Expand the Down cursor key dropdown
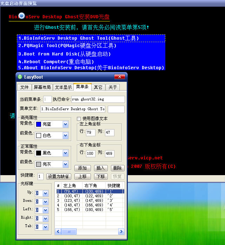 46,202
